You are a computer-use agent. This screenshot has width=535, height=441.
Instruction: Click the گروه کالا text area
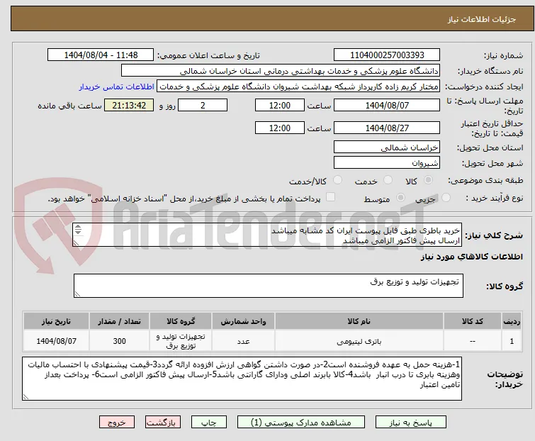[x=268, y=285]
